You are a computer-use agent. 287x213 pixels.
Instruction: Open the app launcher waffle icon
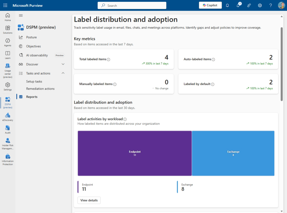pos(5,5)
